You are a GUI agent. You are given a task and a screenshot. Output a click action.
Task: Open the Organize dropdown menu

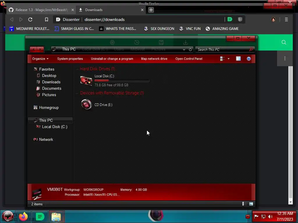(x=40, y=59)
